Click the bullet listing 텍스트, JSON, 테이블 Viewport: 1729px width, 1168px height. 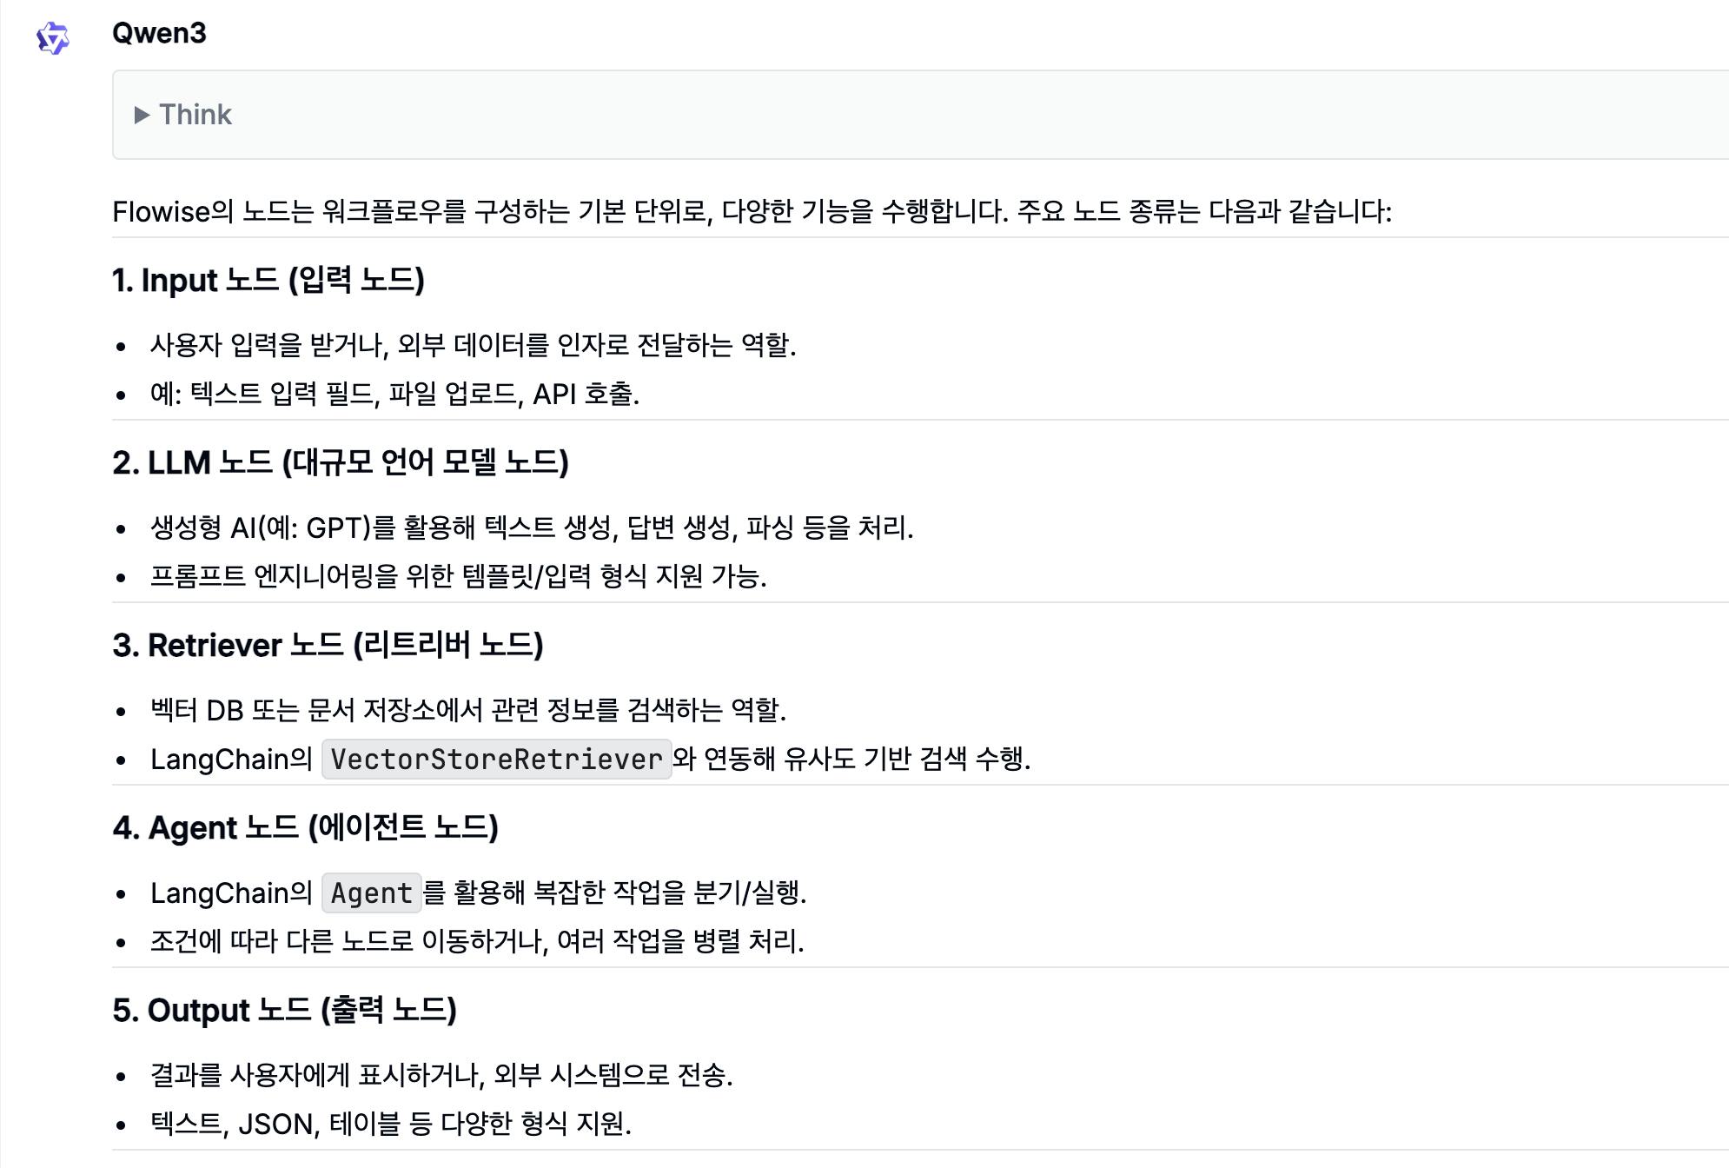pyautogui.click(x=390, y=1124)
